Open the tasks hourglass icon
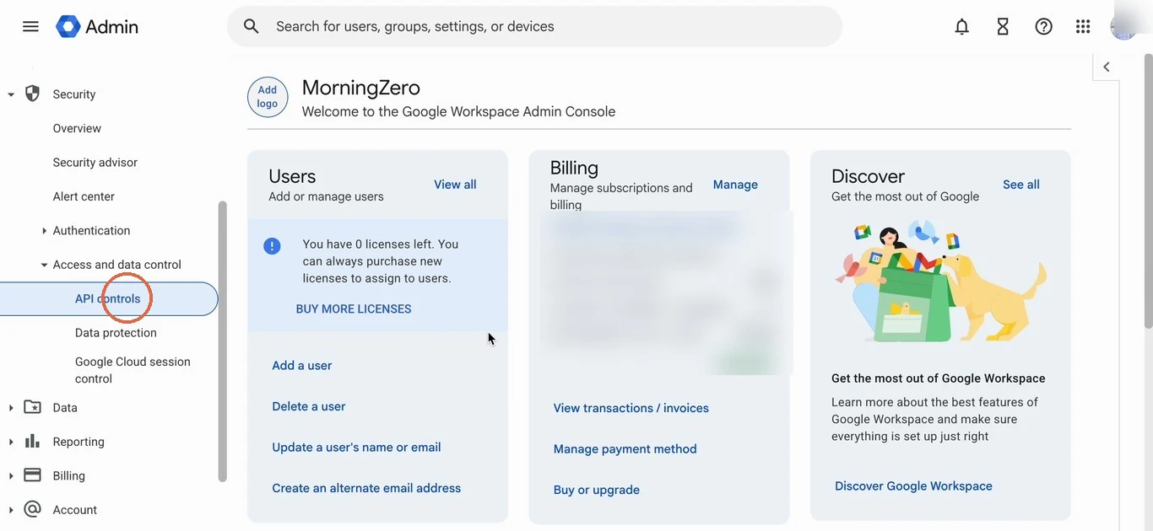This screenshot has height=531, width=1153. pyautogui.click(x=1003, y=26)
